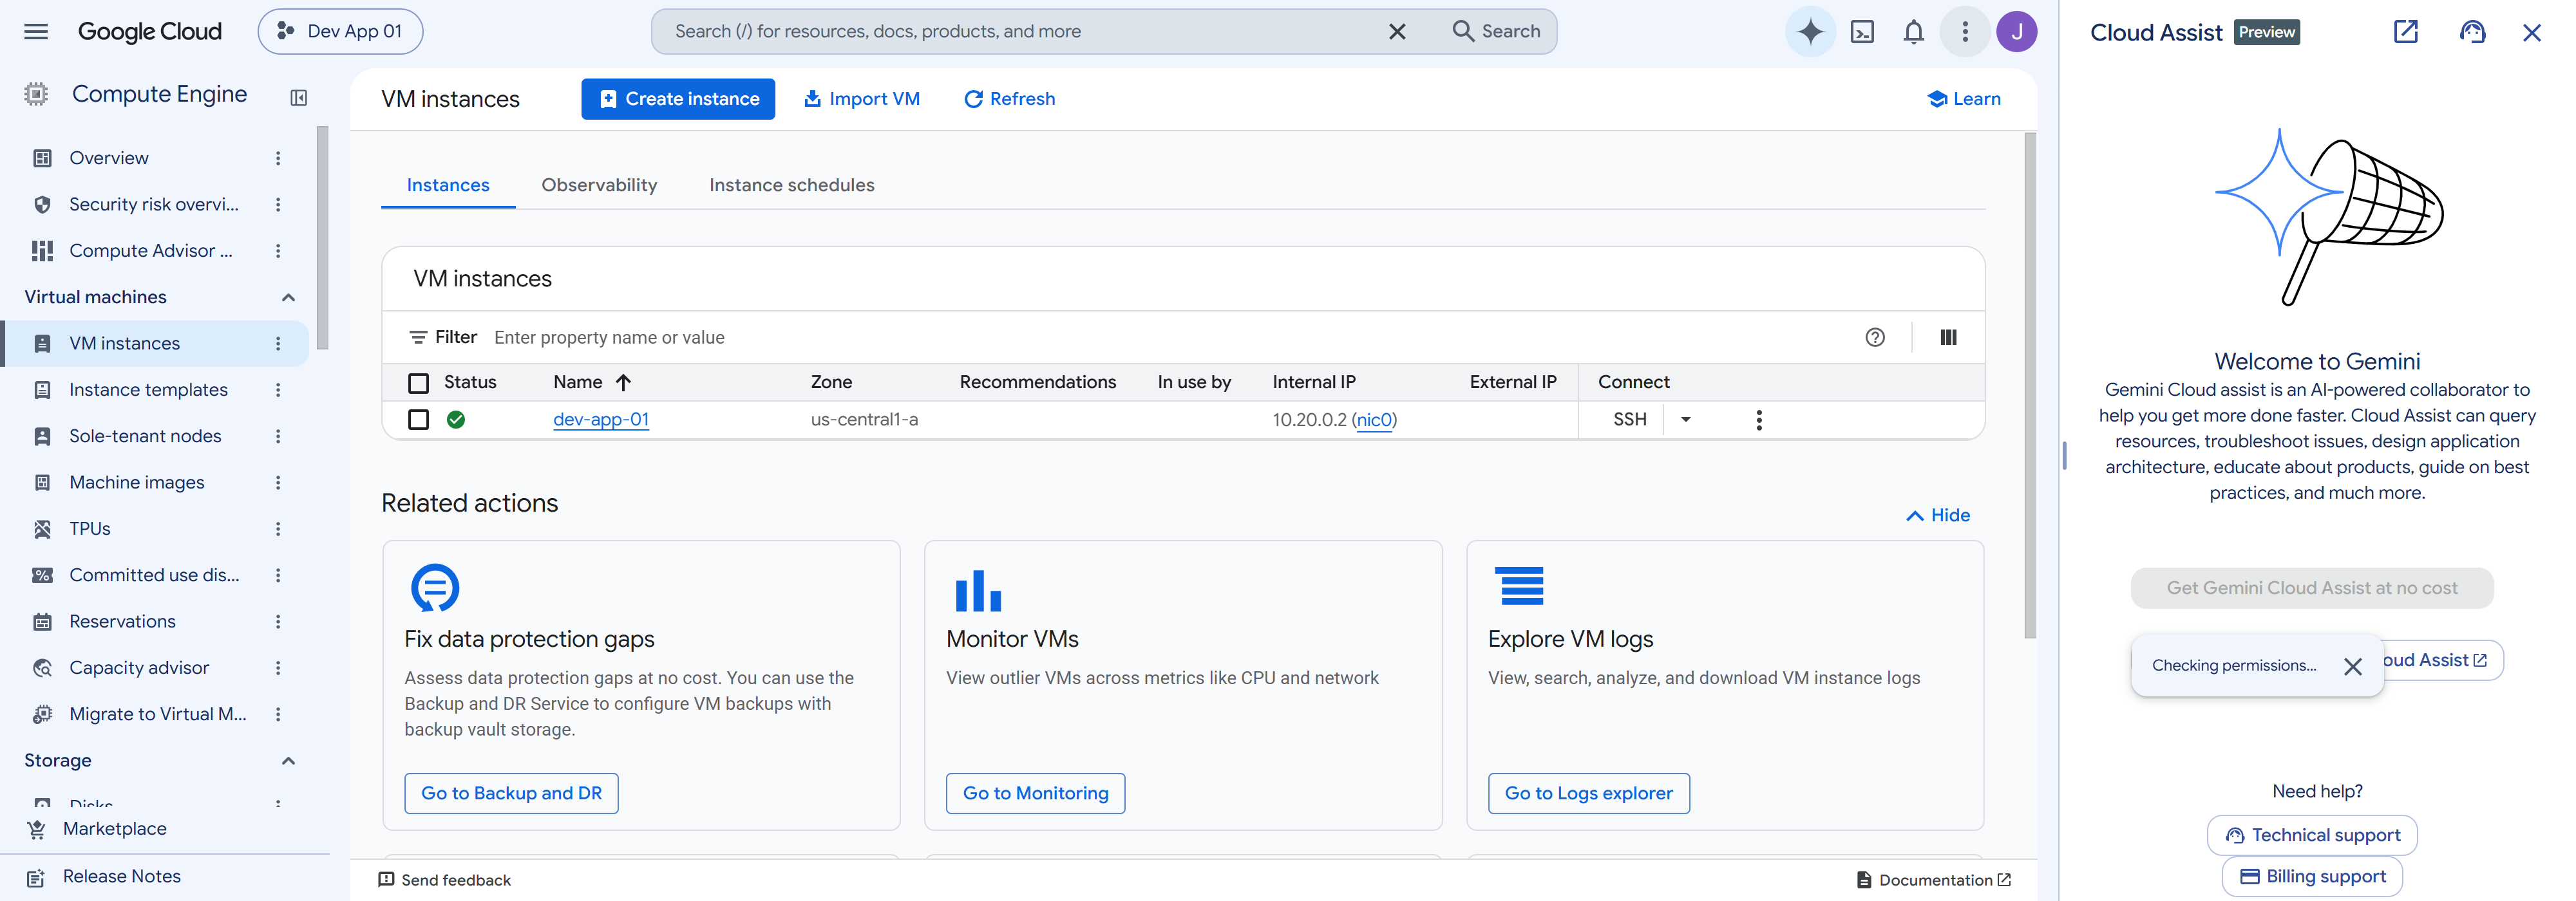Collapse the Storage section
Viewport: 2576px width, 901px height.
288,760
